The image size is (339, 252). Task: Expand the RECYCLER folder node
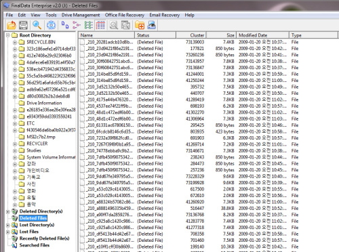(15, 144)
